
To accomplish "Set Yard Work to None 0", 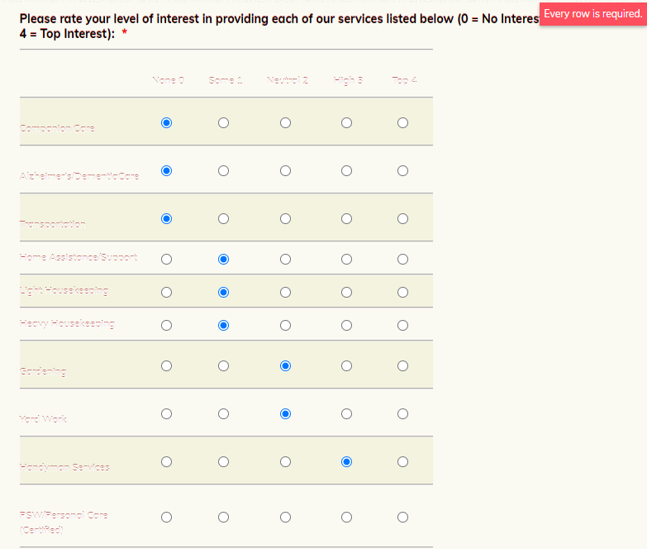I will tap(166, 413).
